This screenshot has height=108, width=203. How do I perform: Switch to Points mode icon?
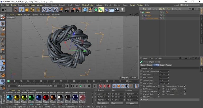point(3,40)
